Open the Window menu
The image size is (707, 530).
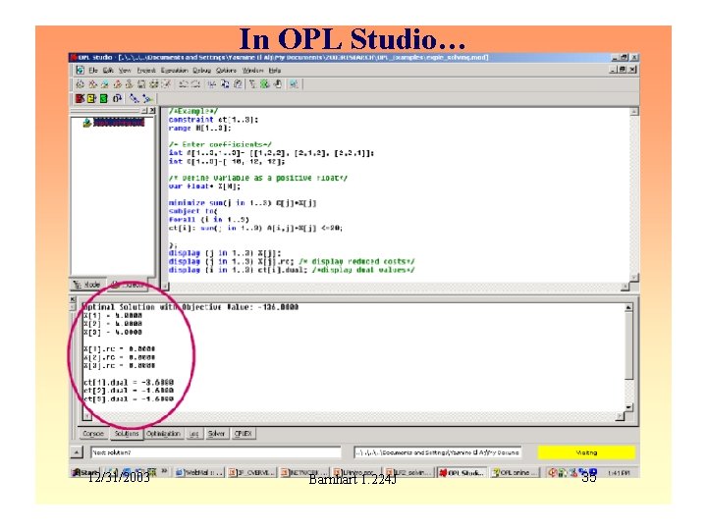tap(253, 71)
